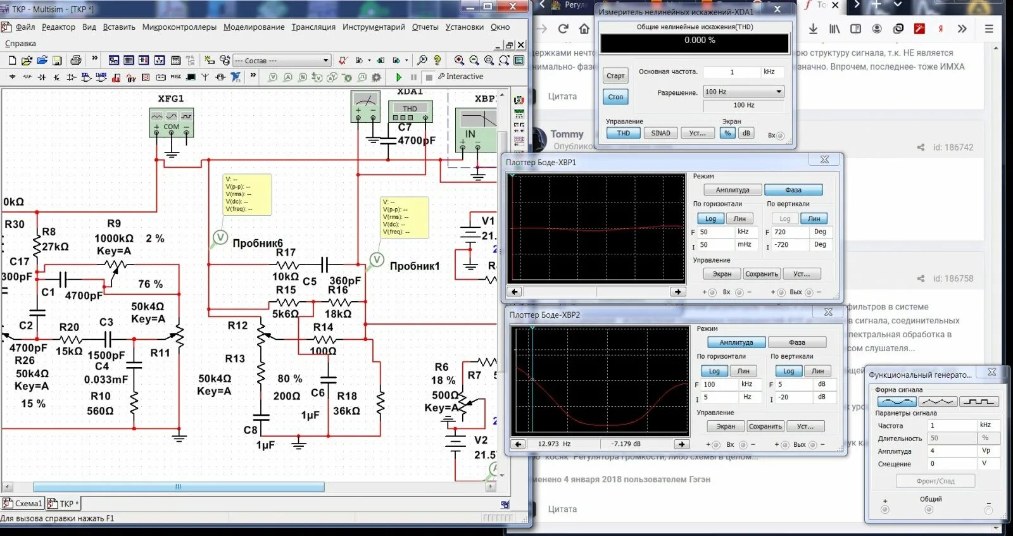Switch distortion display to dB
The image size is (1013, 536).
[x=746, y=133]
